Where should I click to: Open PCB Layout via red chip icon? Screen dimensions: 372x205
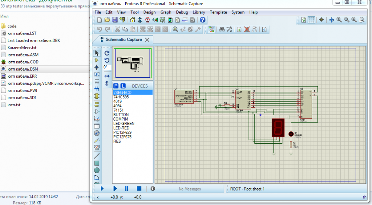click(x=148, y=20)
